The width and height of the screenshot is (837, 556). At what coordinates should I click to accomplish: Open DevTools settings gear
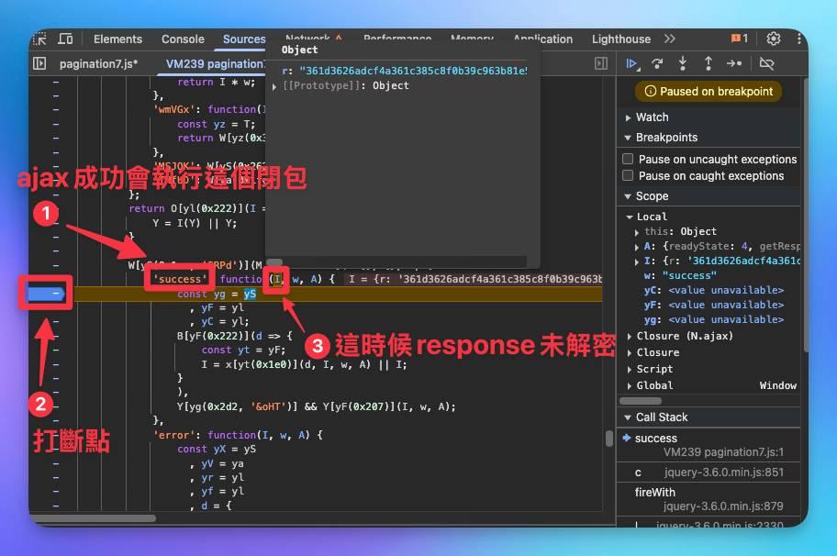tap(774, 39)
